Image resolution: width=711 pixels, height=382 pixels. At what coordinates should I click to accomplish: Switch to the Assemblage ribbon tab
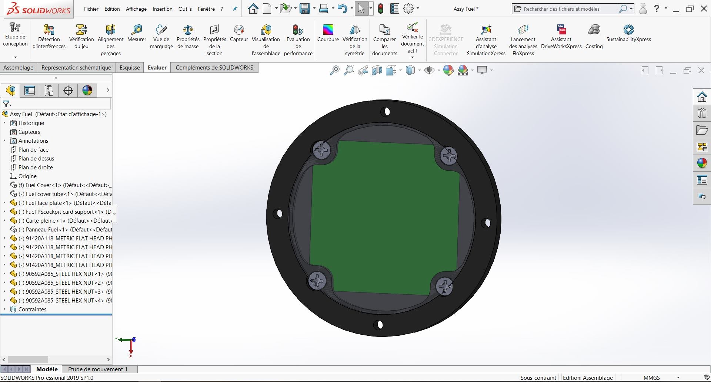18,68
